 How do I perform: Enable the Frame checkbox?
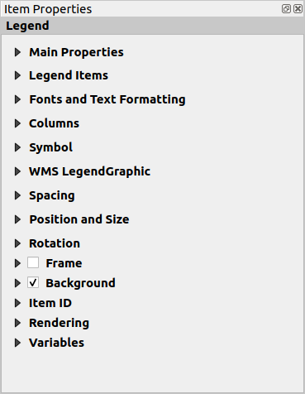(x=33, y=262)
